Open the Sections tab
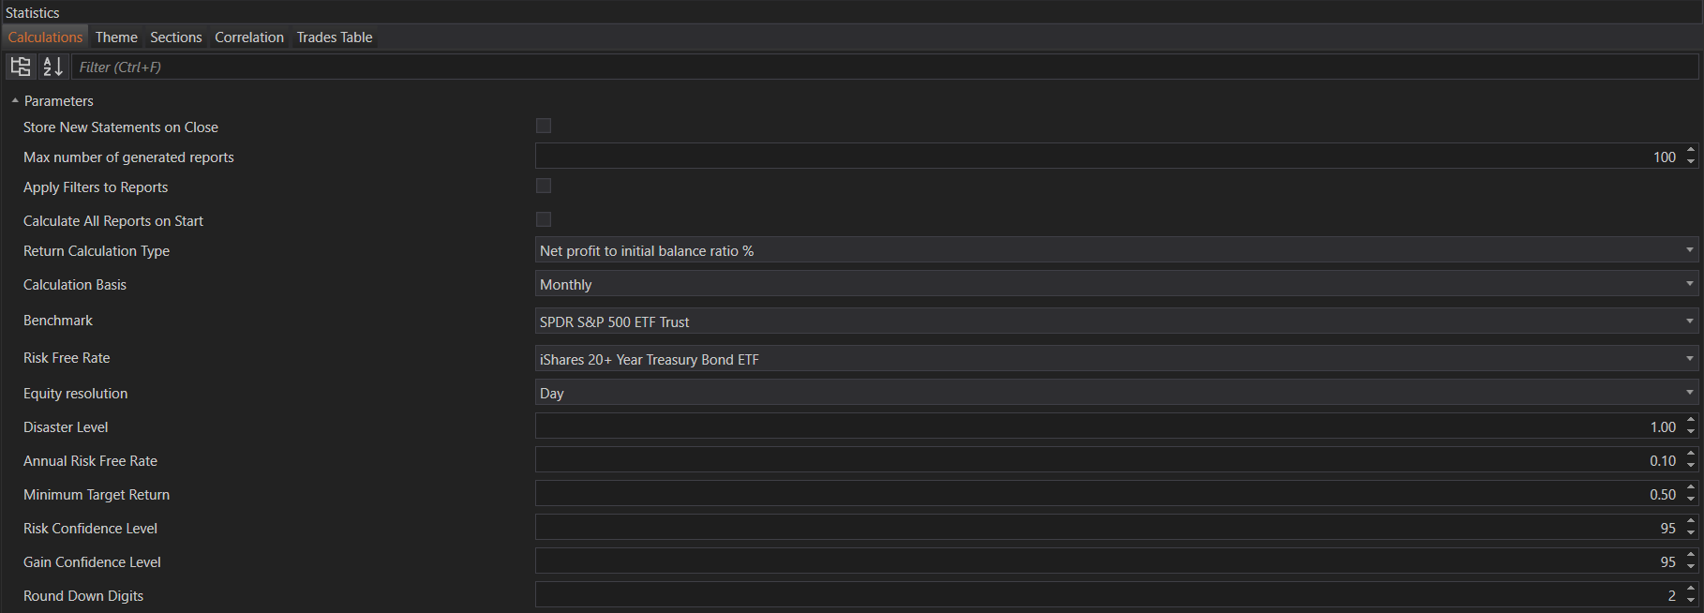The height and width of the screenshot is (613, 1704). click(x=176, y=37)
